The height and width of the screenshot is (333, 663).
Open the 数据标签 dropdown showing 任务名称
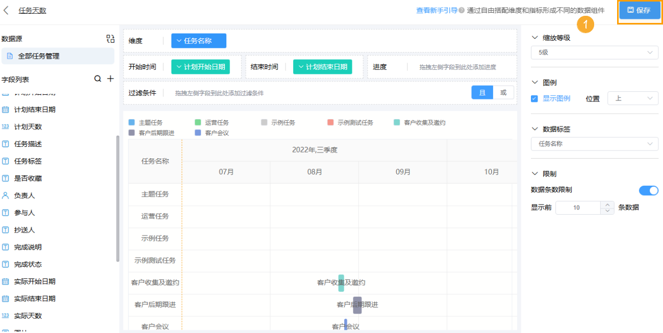[x=594, y=144]
